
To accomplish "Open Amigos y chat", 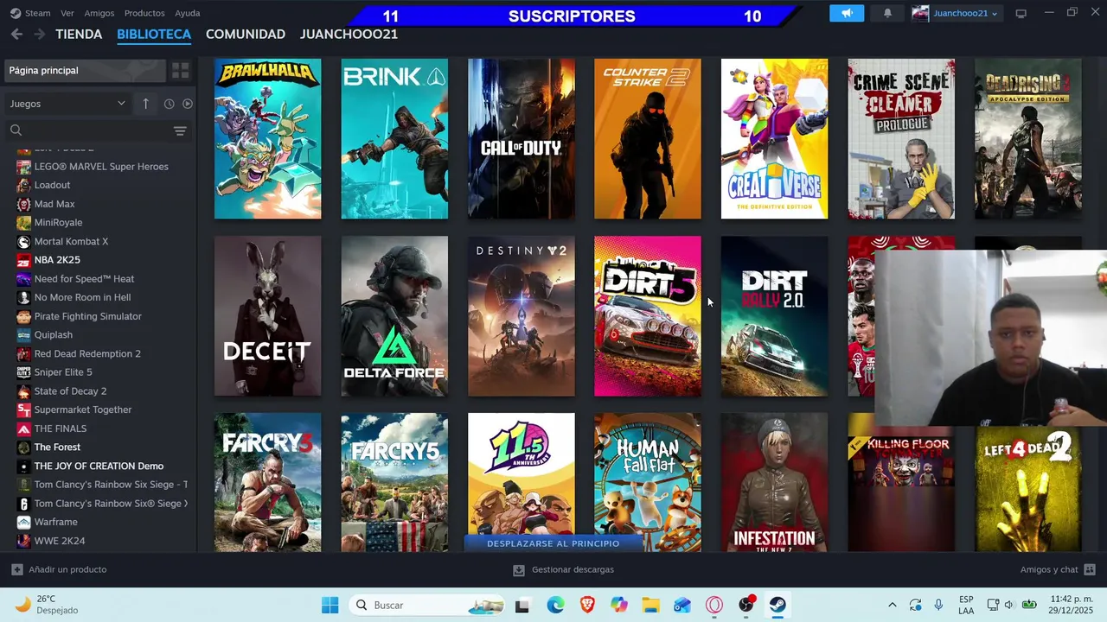I will coord(1058,569).
